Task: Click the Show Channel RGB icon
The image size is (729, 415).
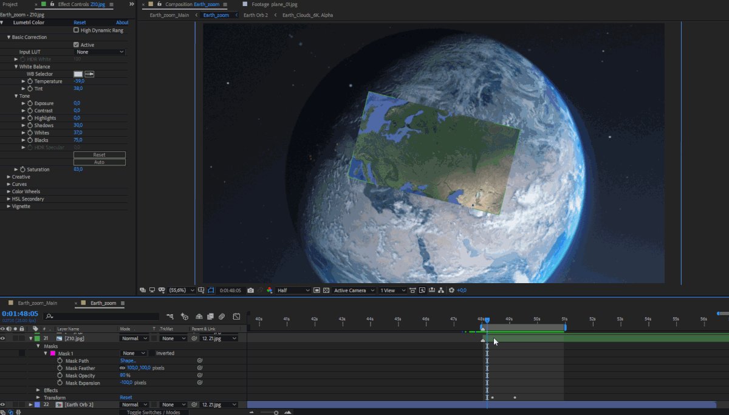Action: (269, 290)
